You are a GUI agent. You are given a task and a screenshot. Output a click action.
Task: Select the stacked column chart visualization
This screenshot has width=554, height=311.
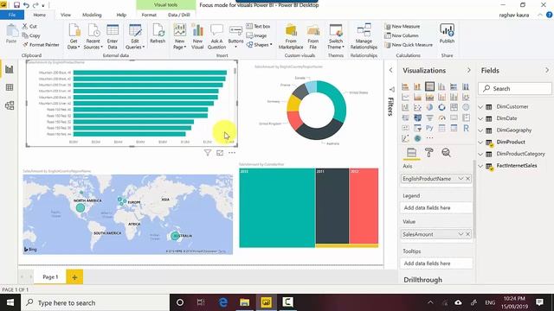tap(417, 86)
